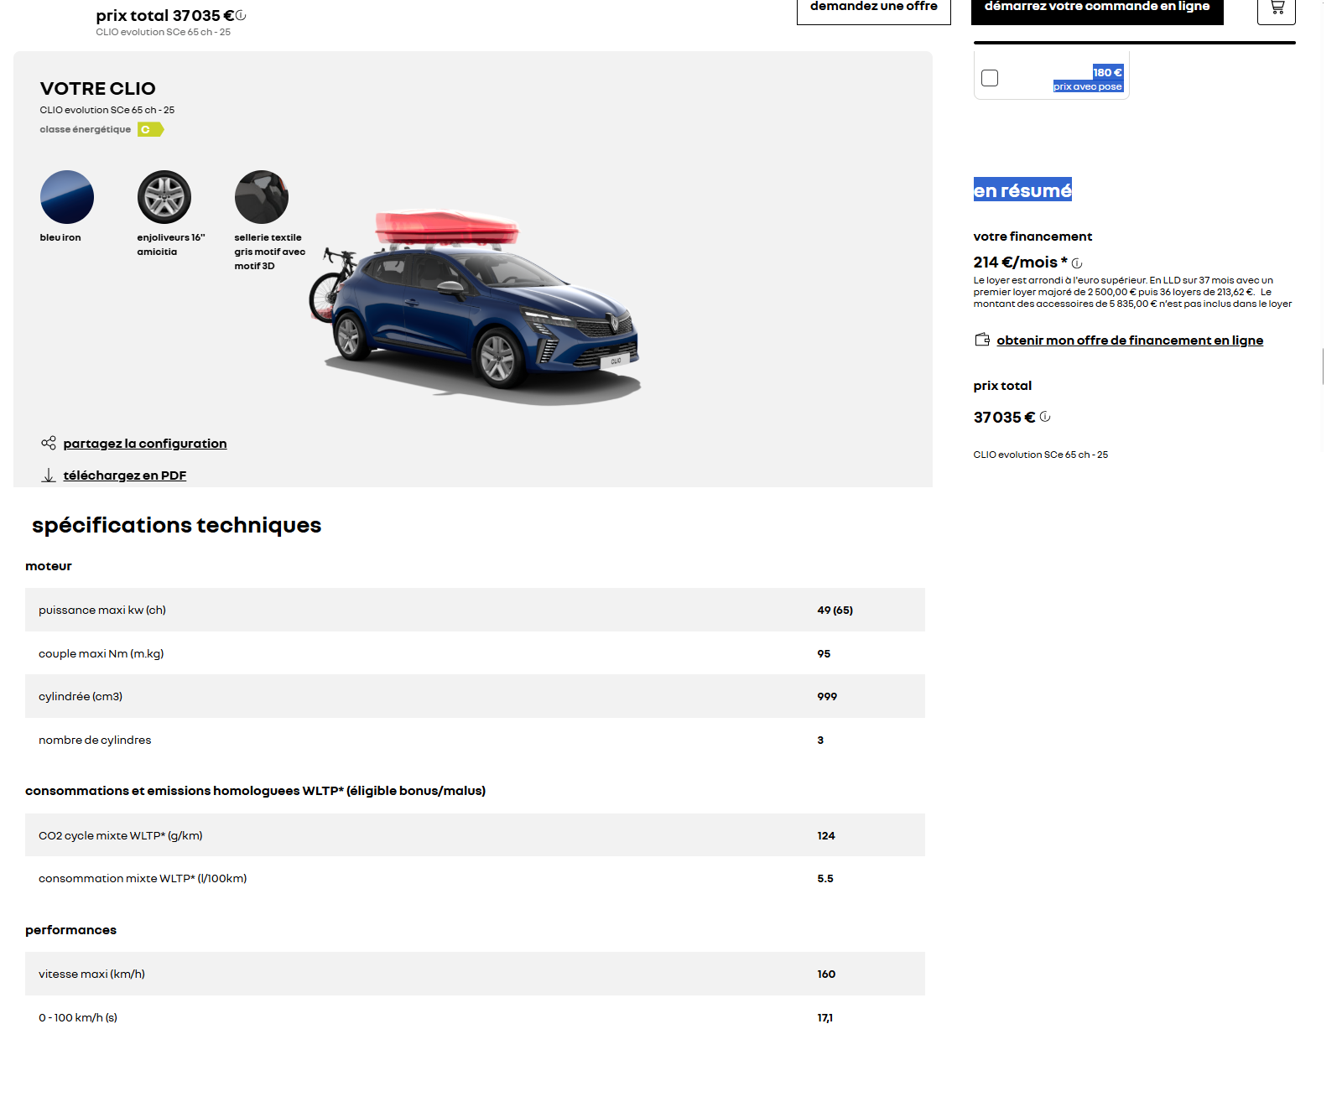1342x1107 pixels.
Task: Click the '5.5' consumption value
Action: tap(825, 878)
